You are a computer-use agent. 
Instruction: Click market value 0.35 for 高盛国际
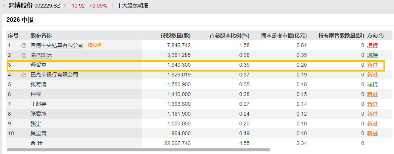coord(302,55)
